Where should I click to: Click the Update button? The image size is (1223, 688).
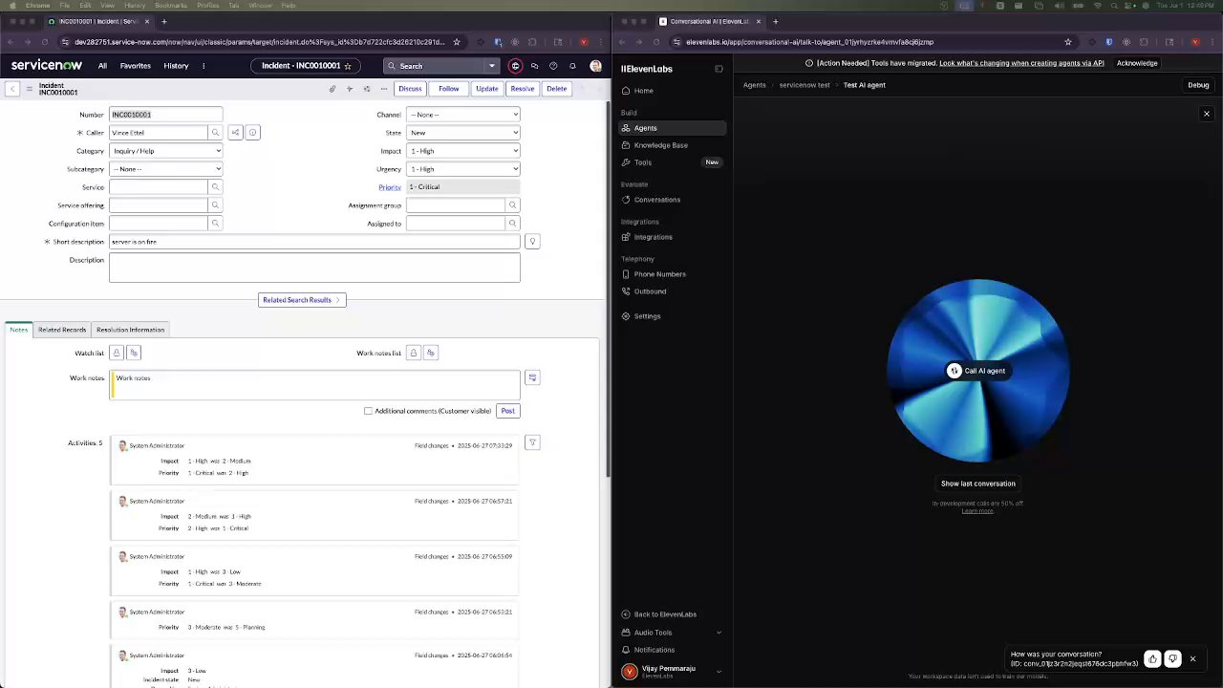pos(487,89)
